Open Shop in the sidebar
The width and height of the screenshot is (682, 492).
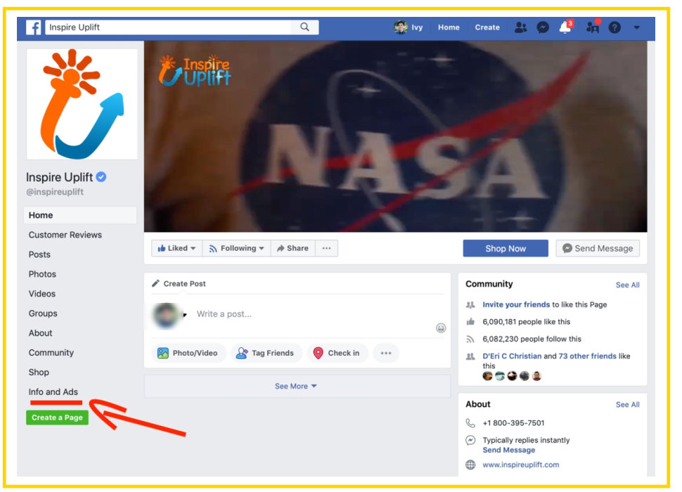point(39,372)
